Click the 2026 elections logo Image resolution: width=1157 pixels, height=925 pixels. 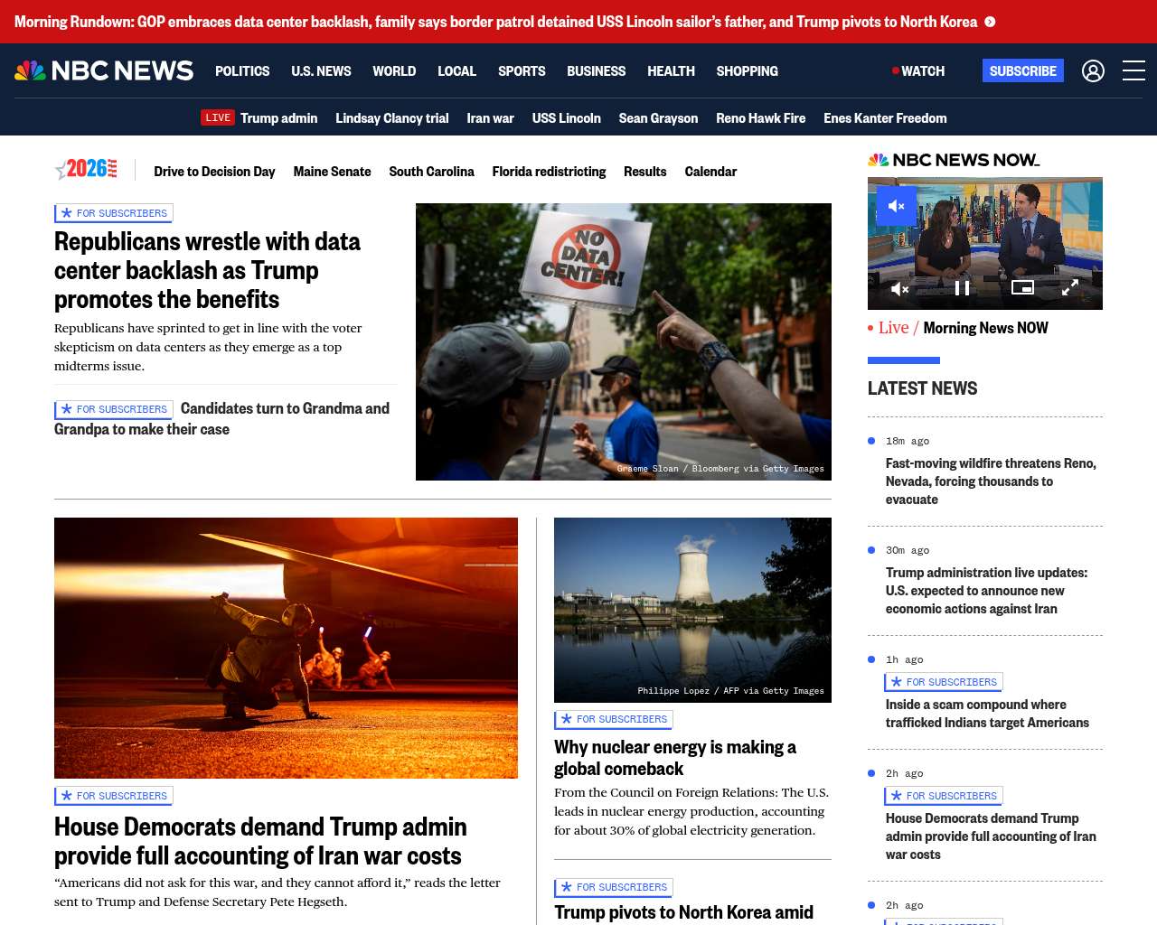[87, 169]
